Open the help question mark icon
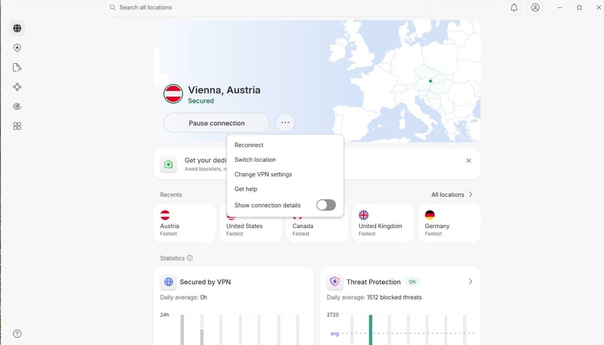 pyautogui.click(x=17, y=333)
